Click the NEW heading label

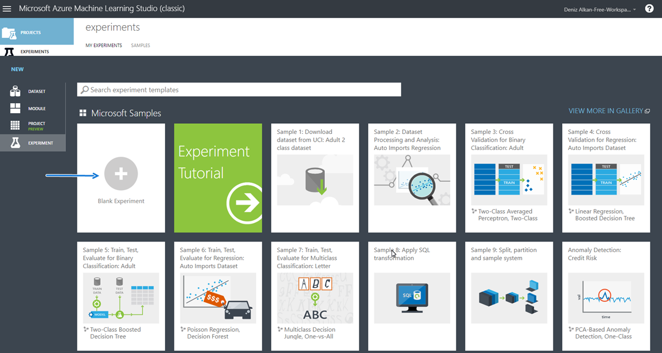click(17, 69)
